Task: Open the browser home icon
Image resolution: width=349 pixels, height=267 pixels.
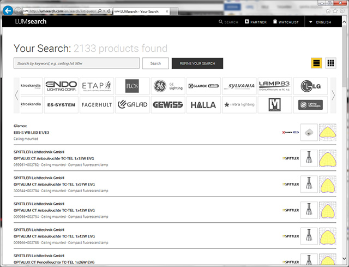Action: (x=328, y=11)
